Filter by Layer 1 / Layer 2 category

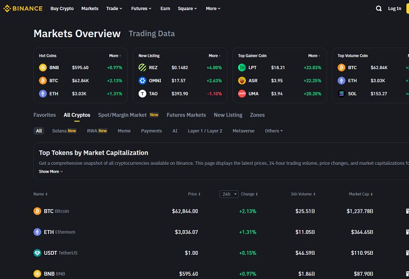(x=205, y=131)
